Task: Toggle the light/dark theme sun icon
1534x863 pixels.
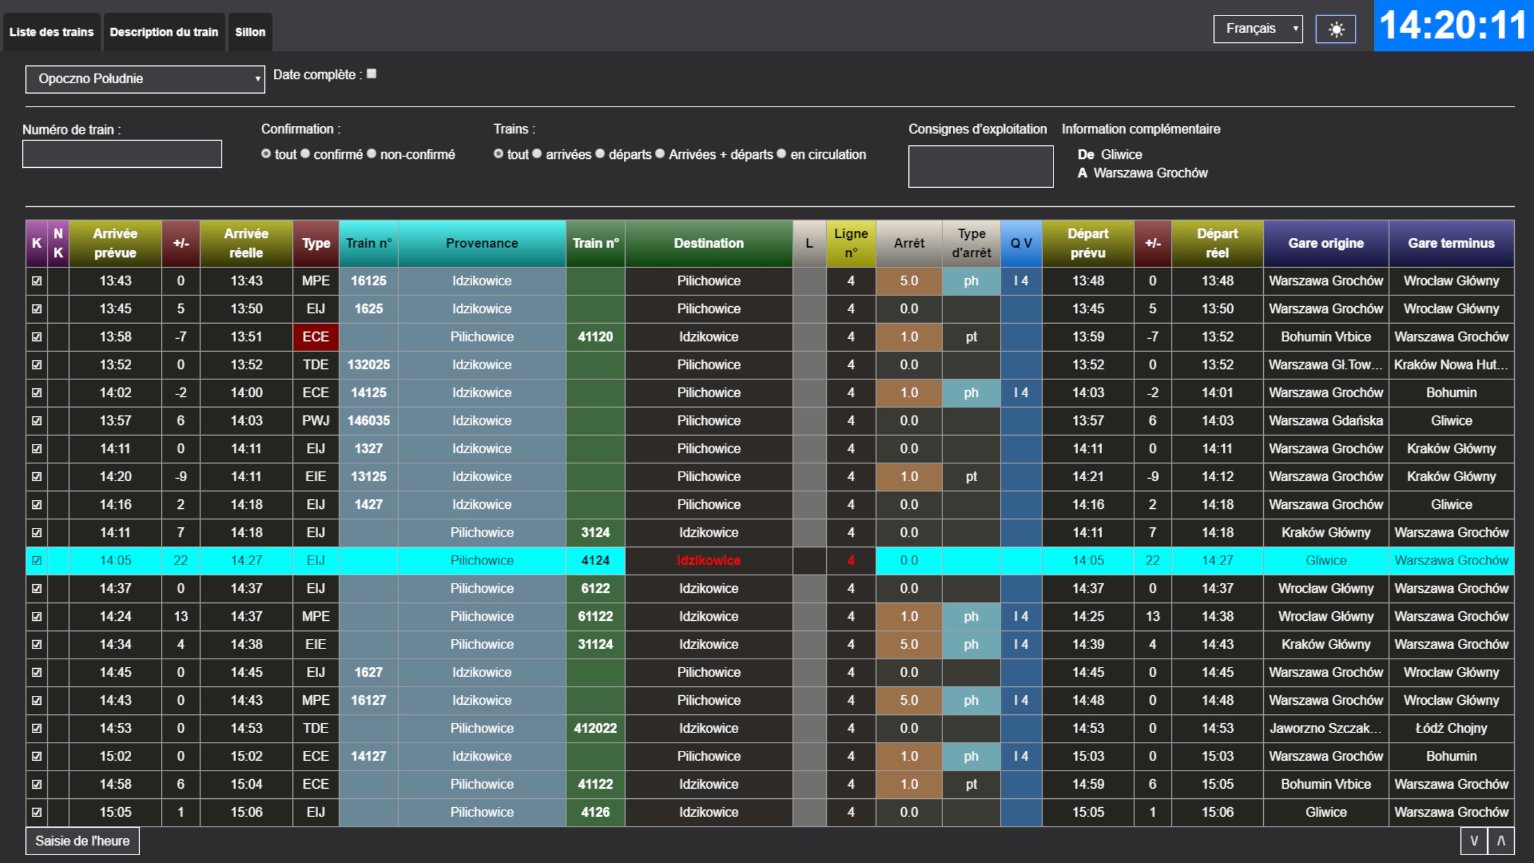Action: (x=1335, y=29)
